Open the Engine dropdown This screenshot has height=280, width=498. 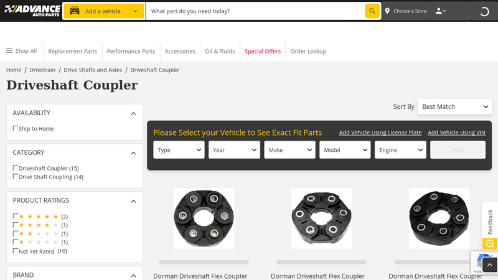pyautogui.click(x=400, y=150)
